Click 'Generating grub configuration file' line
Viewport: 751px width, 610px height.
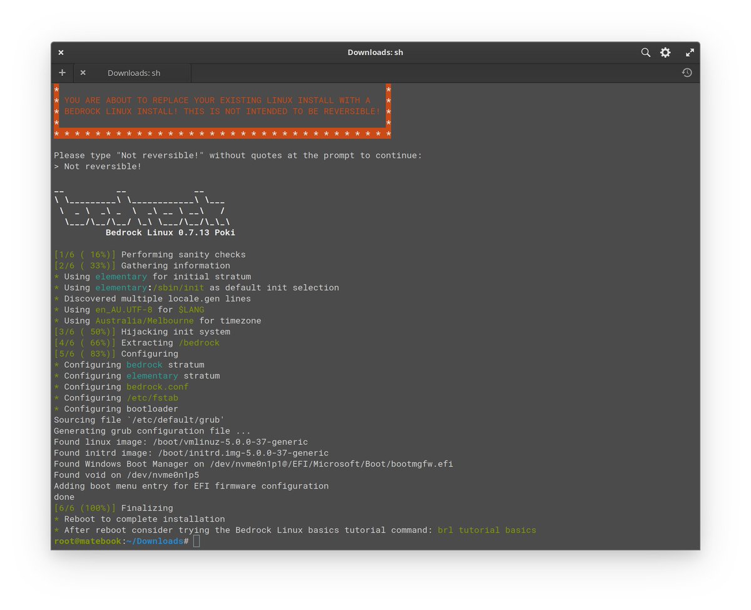(152, 431)
